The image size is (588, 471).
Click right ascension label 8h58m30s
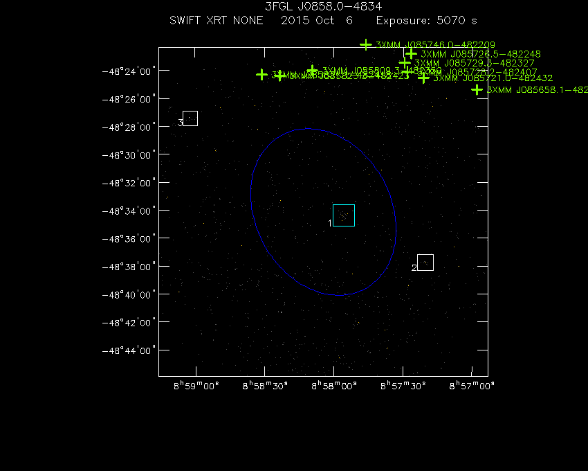tap(265, 386)
